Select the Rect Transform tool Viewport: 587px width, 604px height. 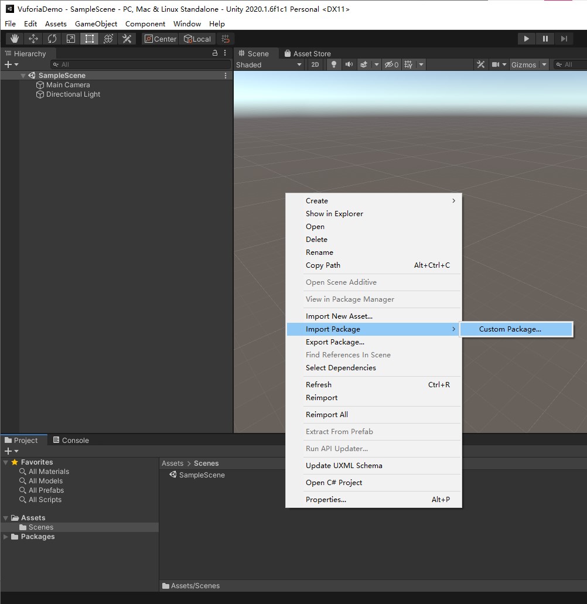(x=89, y=39)
